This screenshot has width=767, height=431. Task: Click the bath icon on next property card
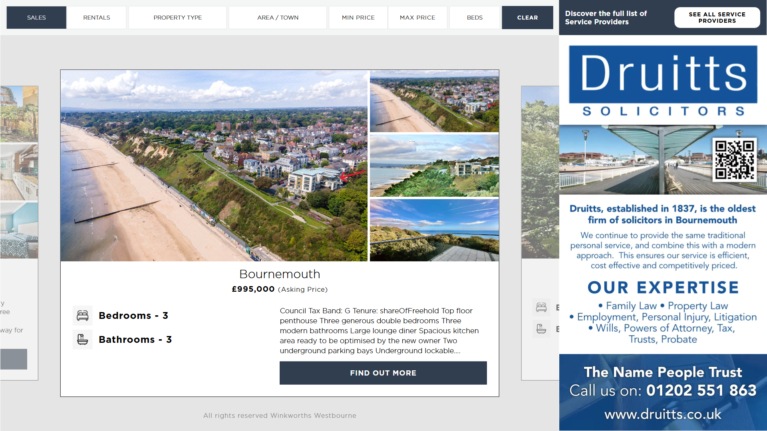[x=541, y=329]
